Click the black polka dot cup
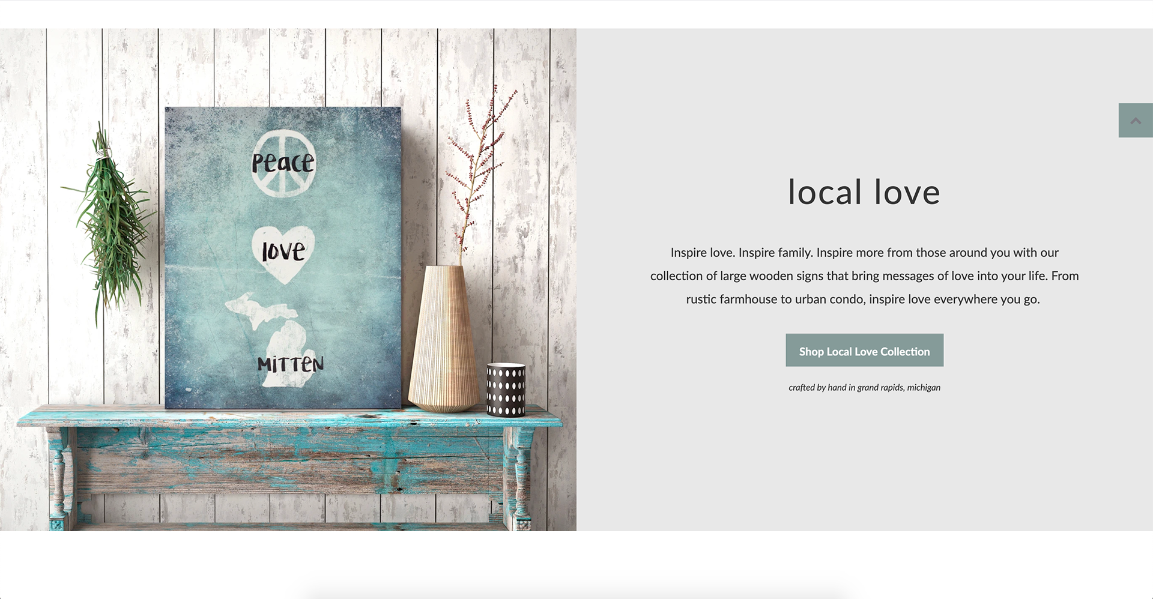The width and height of the screenshot is (1153, 599). tap(506, 390)
